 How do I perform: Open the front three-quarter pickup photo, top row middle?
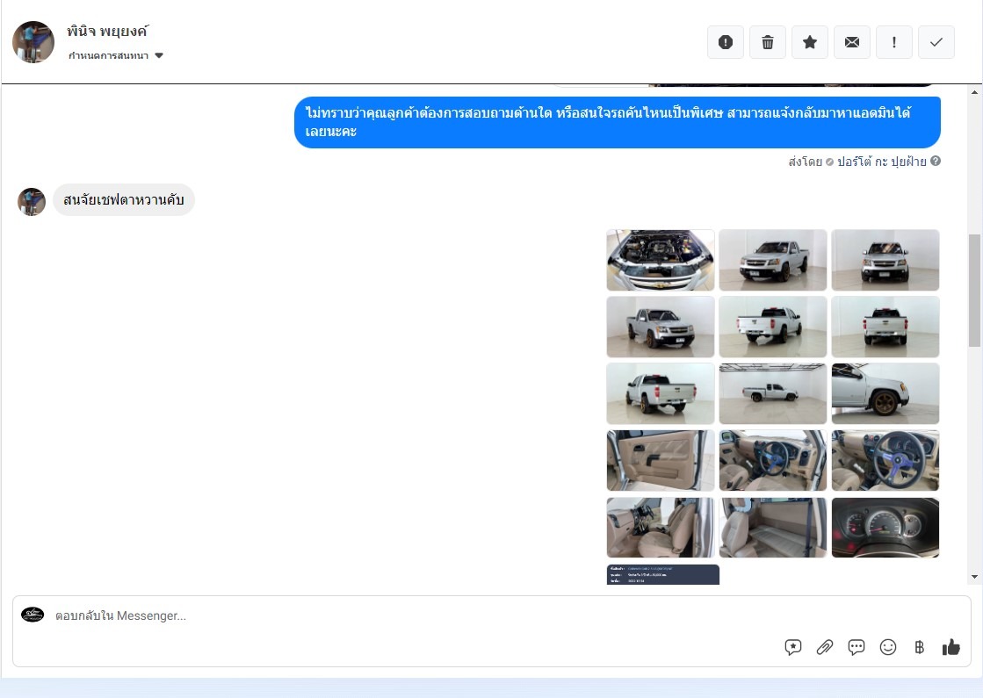click(772, 260)
